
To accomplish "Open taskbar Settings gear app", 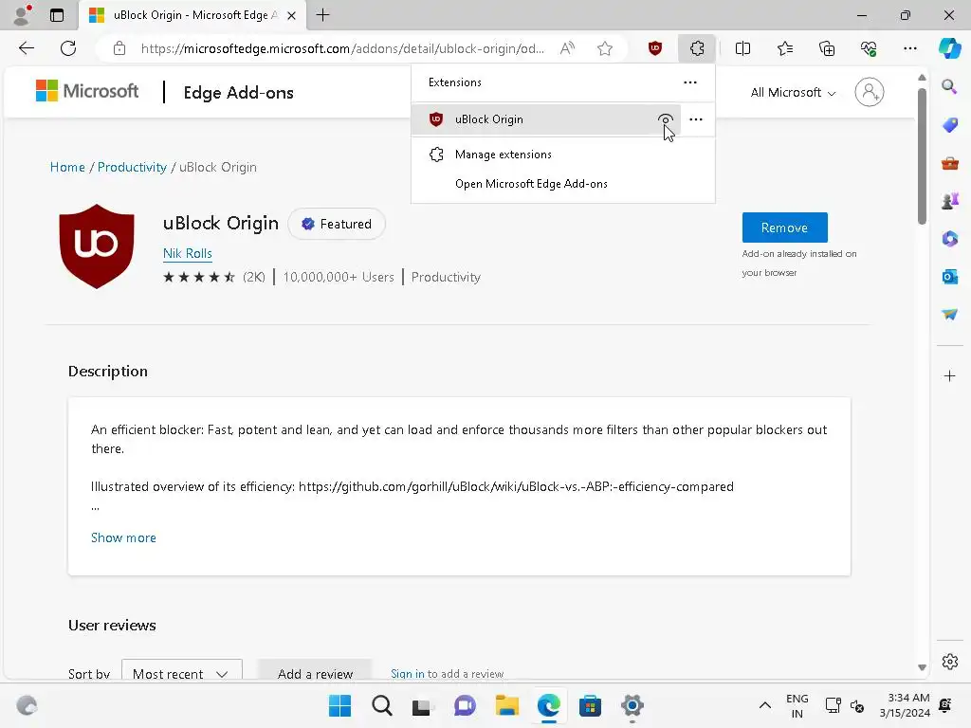I will pyautogui.click(x=632, y=705).
